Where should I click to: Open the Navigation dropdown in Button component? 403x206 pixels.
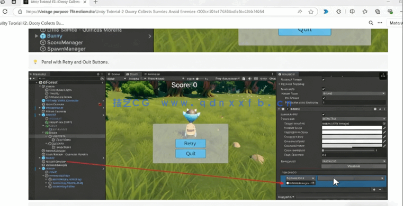point(354,161)
